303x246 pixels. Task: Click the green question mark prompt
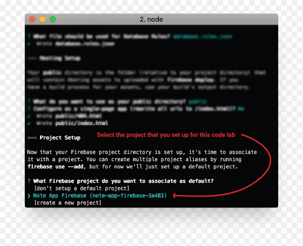(x=29, y=181)
